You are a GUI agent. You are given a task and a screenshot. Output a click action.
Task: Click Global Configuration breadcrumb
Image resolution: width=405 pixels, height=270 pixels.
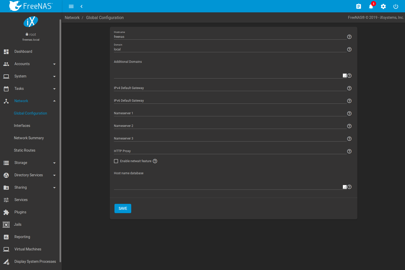click(105, 18)
